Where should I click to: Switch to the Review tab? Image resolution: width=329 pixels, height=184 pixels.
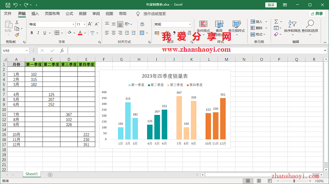96,14
